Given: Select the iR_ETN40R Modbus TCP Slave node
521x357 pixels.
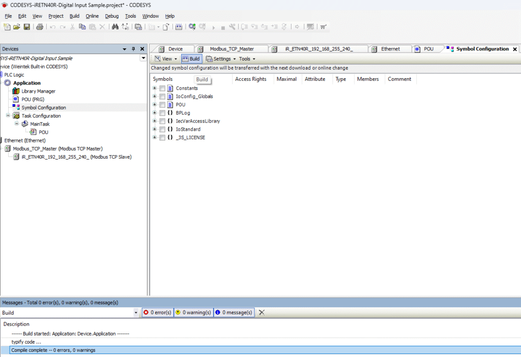Looking at the screenshot, I should [x=72, y=157].
